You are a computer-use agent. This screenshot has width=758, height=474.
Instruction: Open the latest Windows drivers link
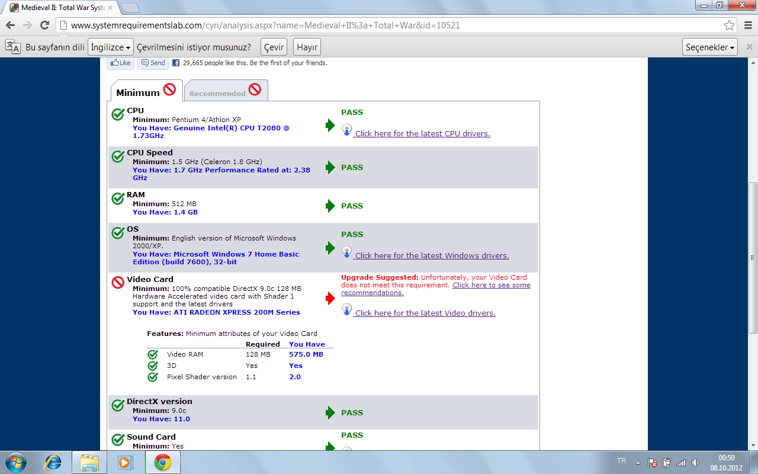(432, 256)
